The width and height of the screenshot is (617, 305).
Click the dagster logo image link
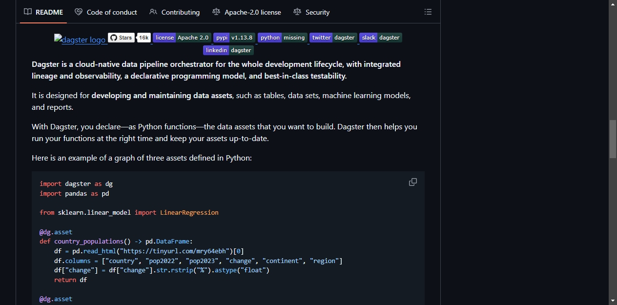click(x=80, y=40)
